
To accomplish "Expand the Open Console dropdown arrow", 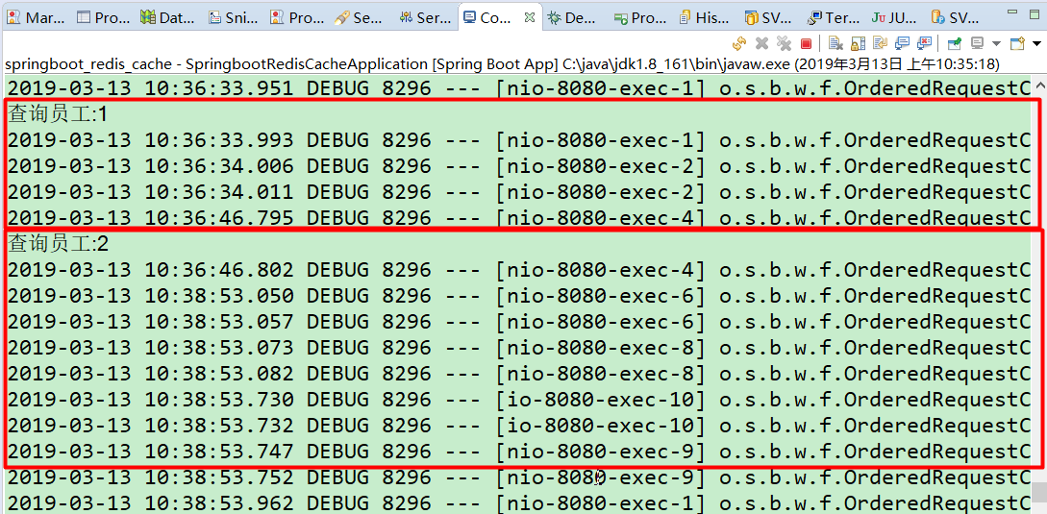I will pos(1036,43).
